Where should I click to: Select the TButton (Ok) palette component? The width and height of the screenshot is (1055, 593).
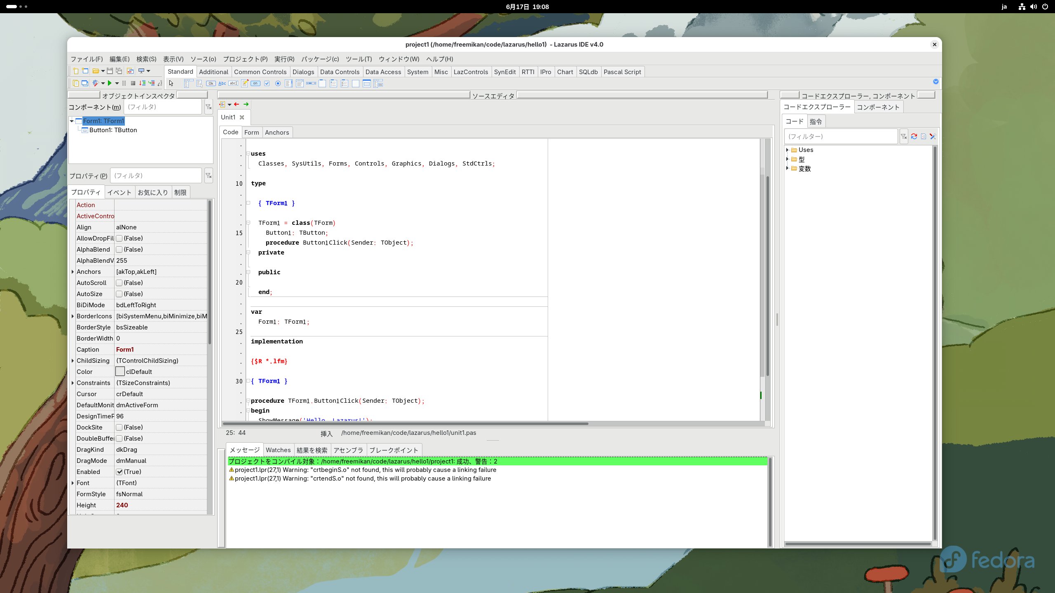click(x=211, y=84)
